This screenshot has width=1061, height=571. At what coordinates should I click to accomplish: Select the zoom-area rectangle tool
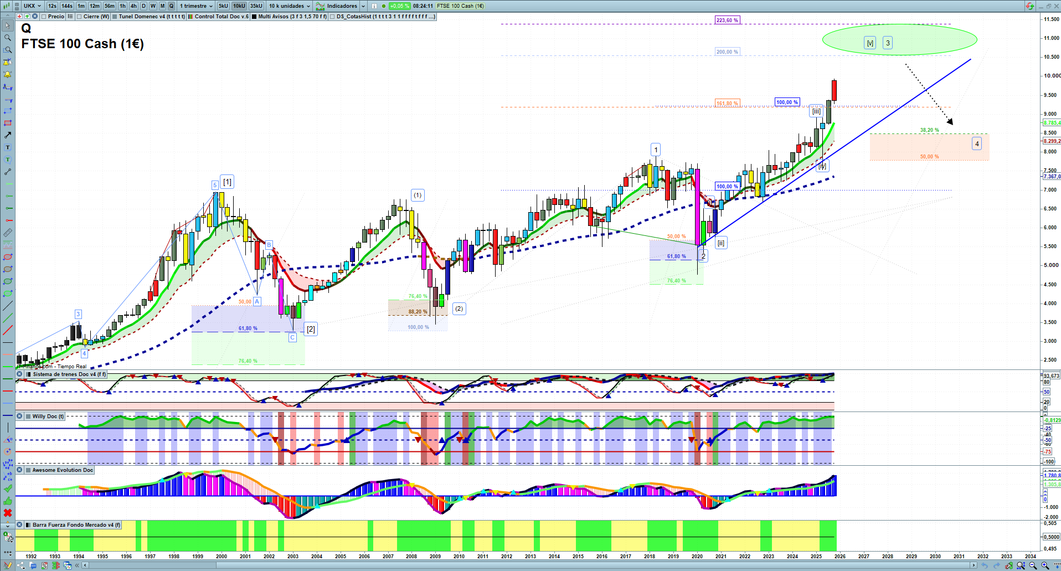pyautogui.click(x=8, y=50)
